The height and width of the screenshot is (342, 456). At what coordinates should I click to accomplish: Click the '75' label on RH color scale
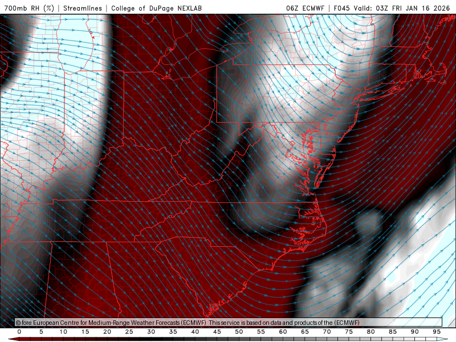349,332
